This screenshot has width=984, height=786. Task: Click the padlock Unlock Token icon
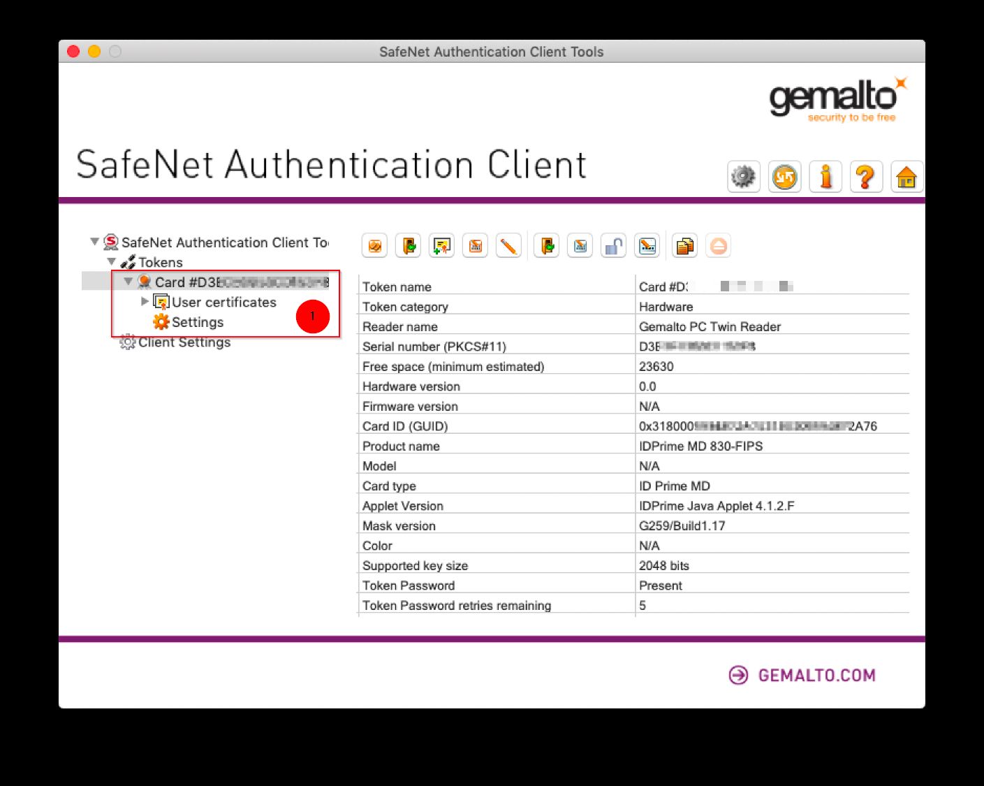click(614, 246)
